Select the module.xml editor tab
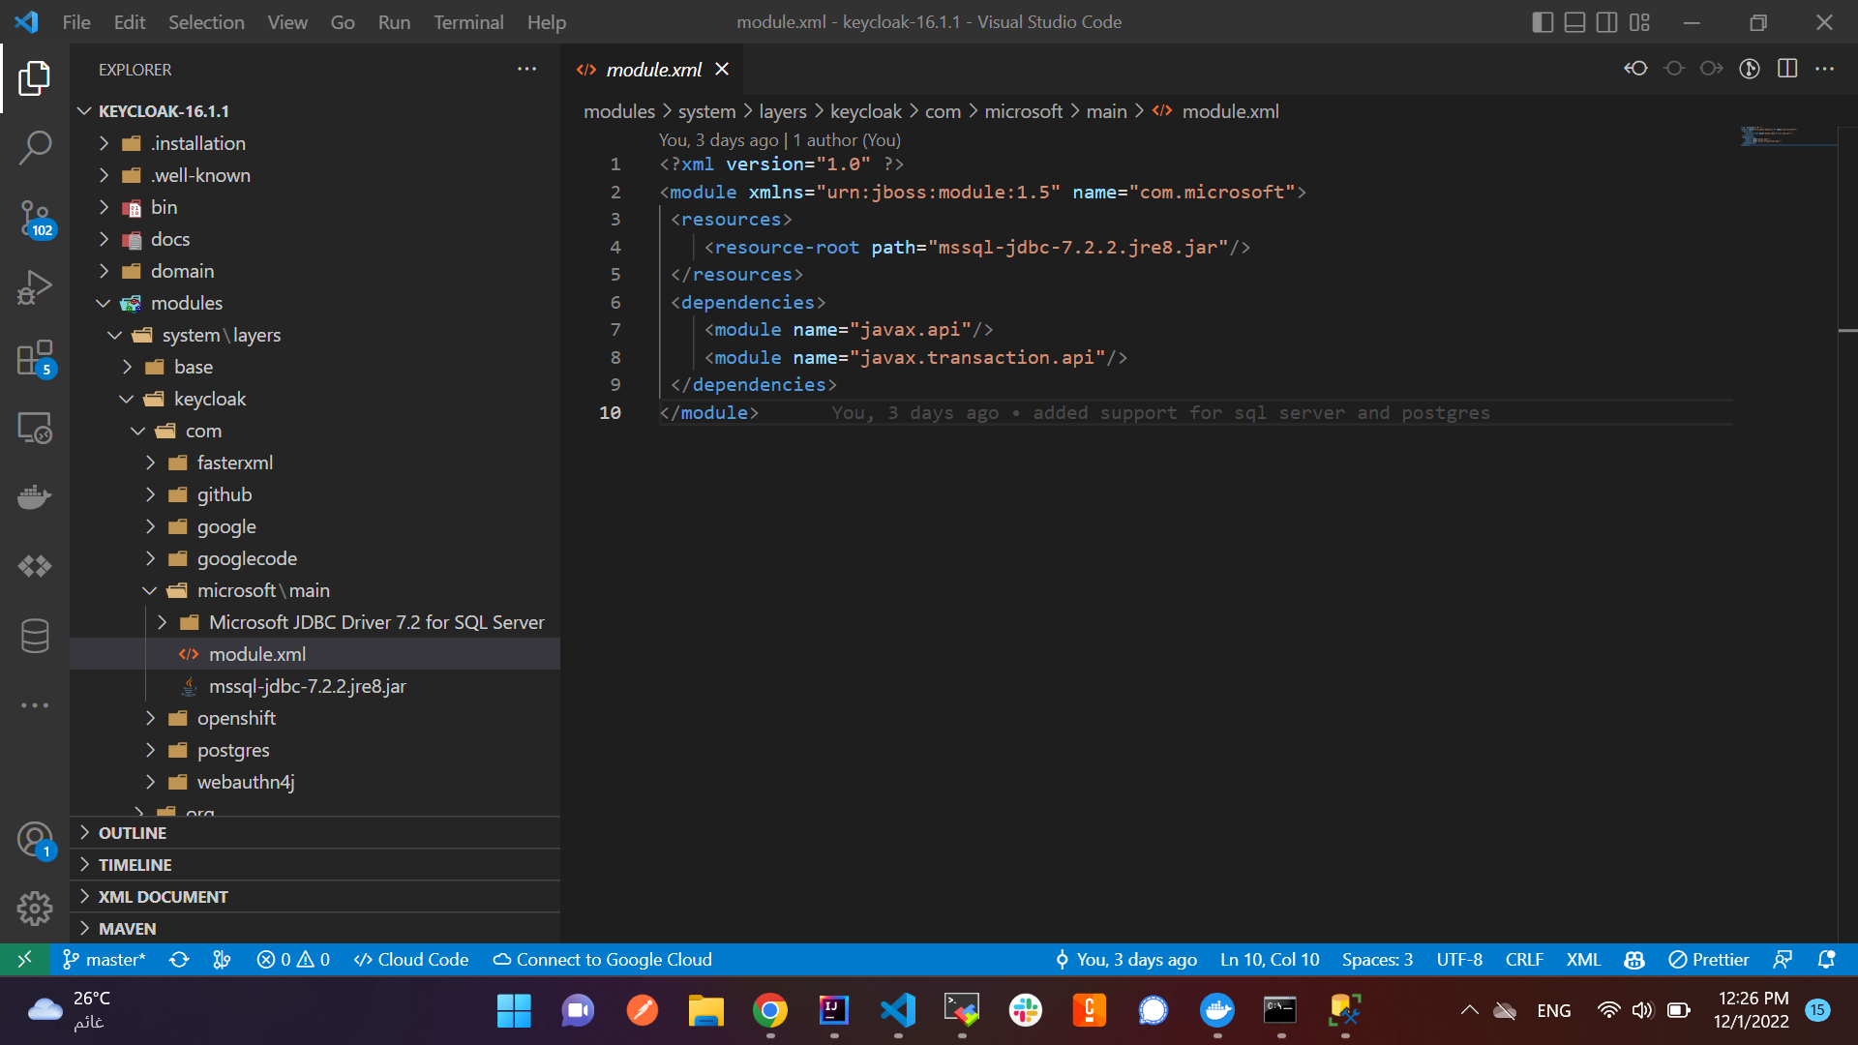This screenshot has height=1045, width=1858. 653,70
